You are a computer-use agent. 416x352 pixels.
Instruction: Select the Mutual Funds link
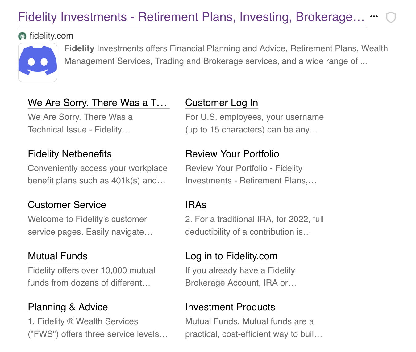[x=58, y=256]
